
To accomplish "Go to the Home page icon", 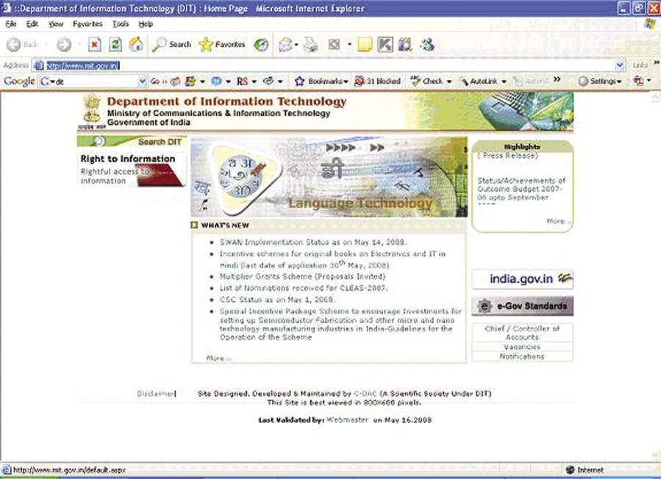I will [x=136, y=44].
